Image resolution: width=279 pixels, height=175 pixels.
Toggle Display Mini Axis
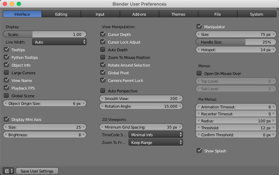(6, 119)
